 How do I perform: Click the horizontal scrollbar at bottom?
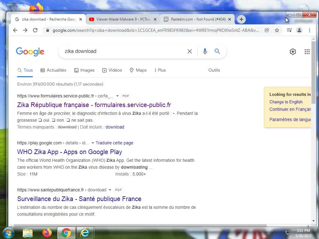pos(140,225)
